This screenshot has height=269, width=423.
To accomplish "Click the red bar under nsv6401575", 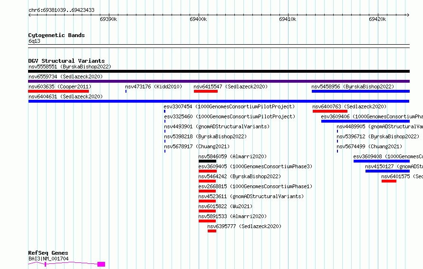I will click(389, 181).
